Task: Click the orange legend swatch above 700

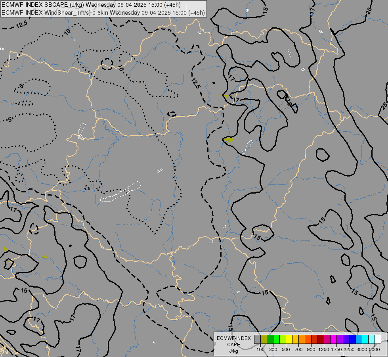Action: click(302, 339)
